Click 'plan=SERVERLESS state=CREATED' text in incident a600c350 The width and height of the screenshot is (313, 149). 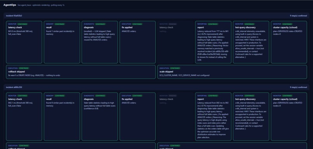[x=288, y=103]
